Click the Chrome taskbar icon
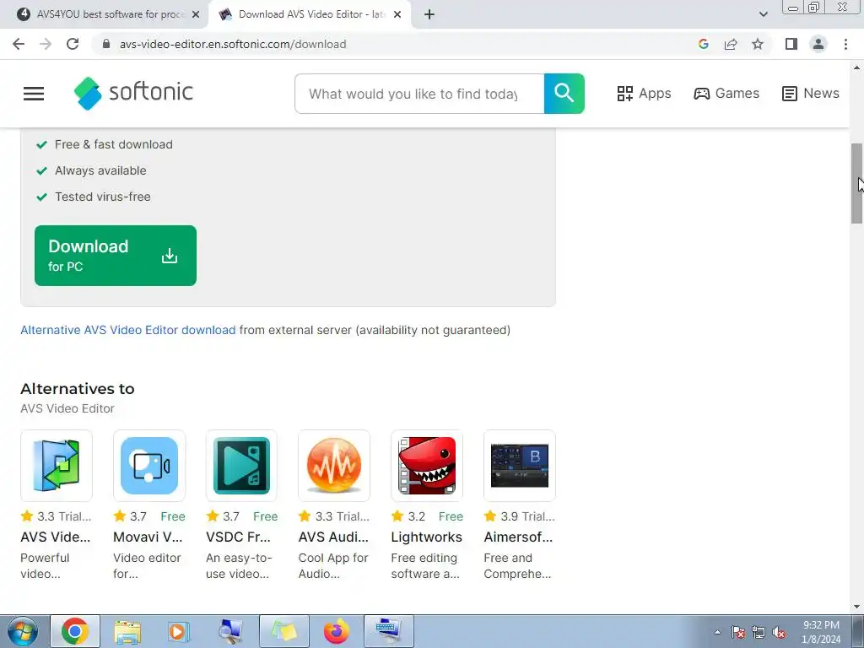This screenshot has height=648, width=864. pos(75,631)
